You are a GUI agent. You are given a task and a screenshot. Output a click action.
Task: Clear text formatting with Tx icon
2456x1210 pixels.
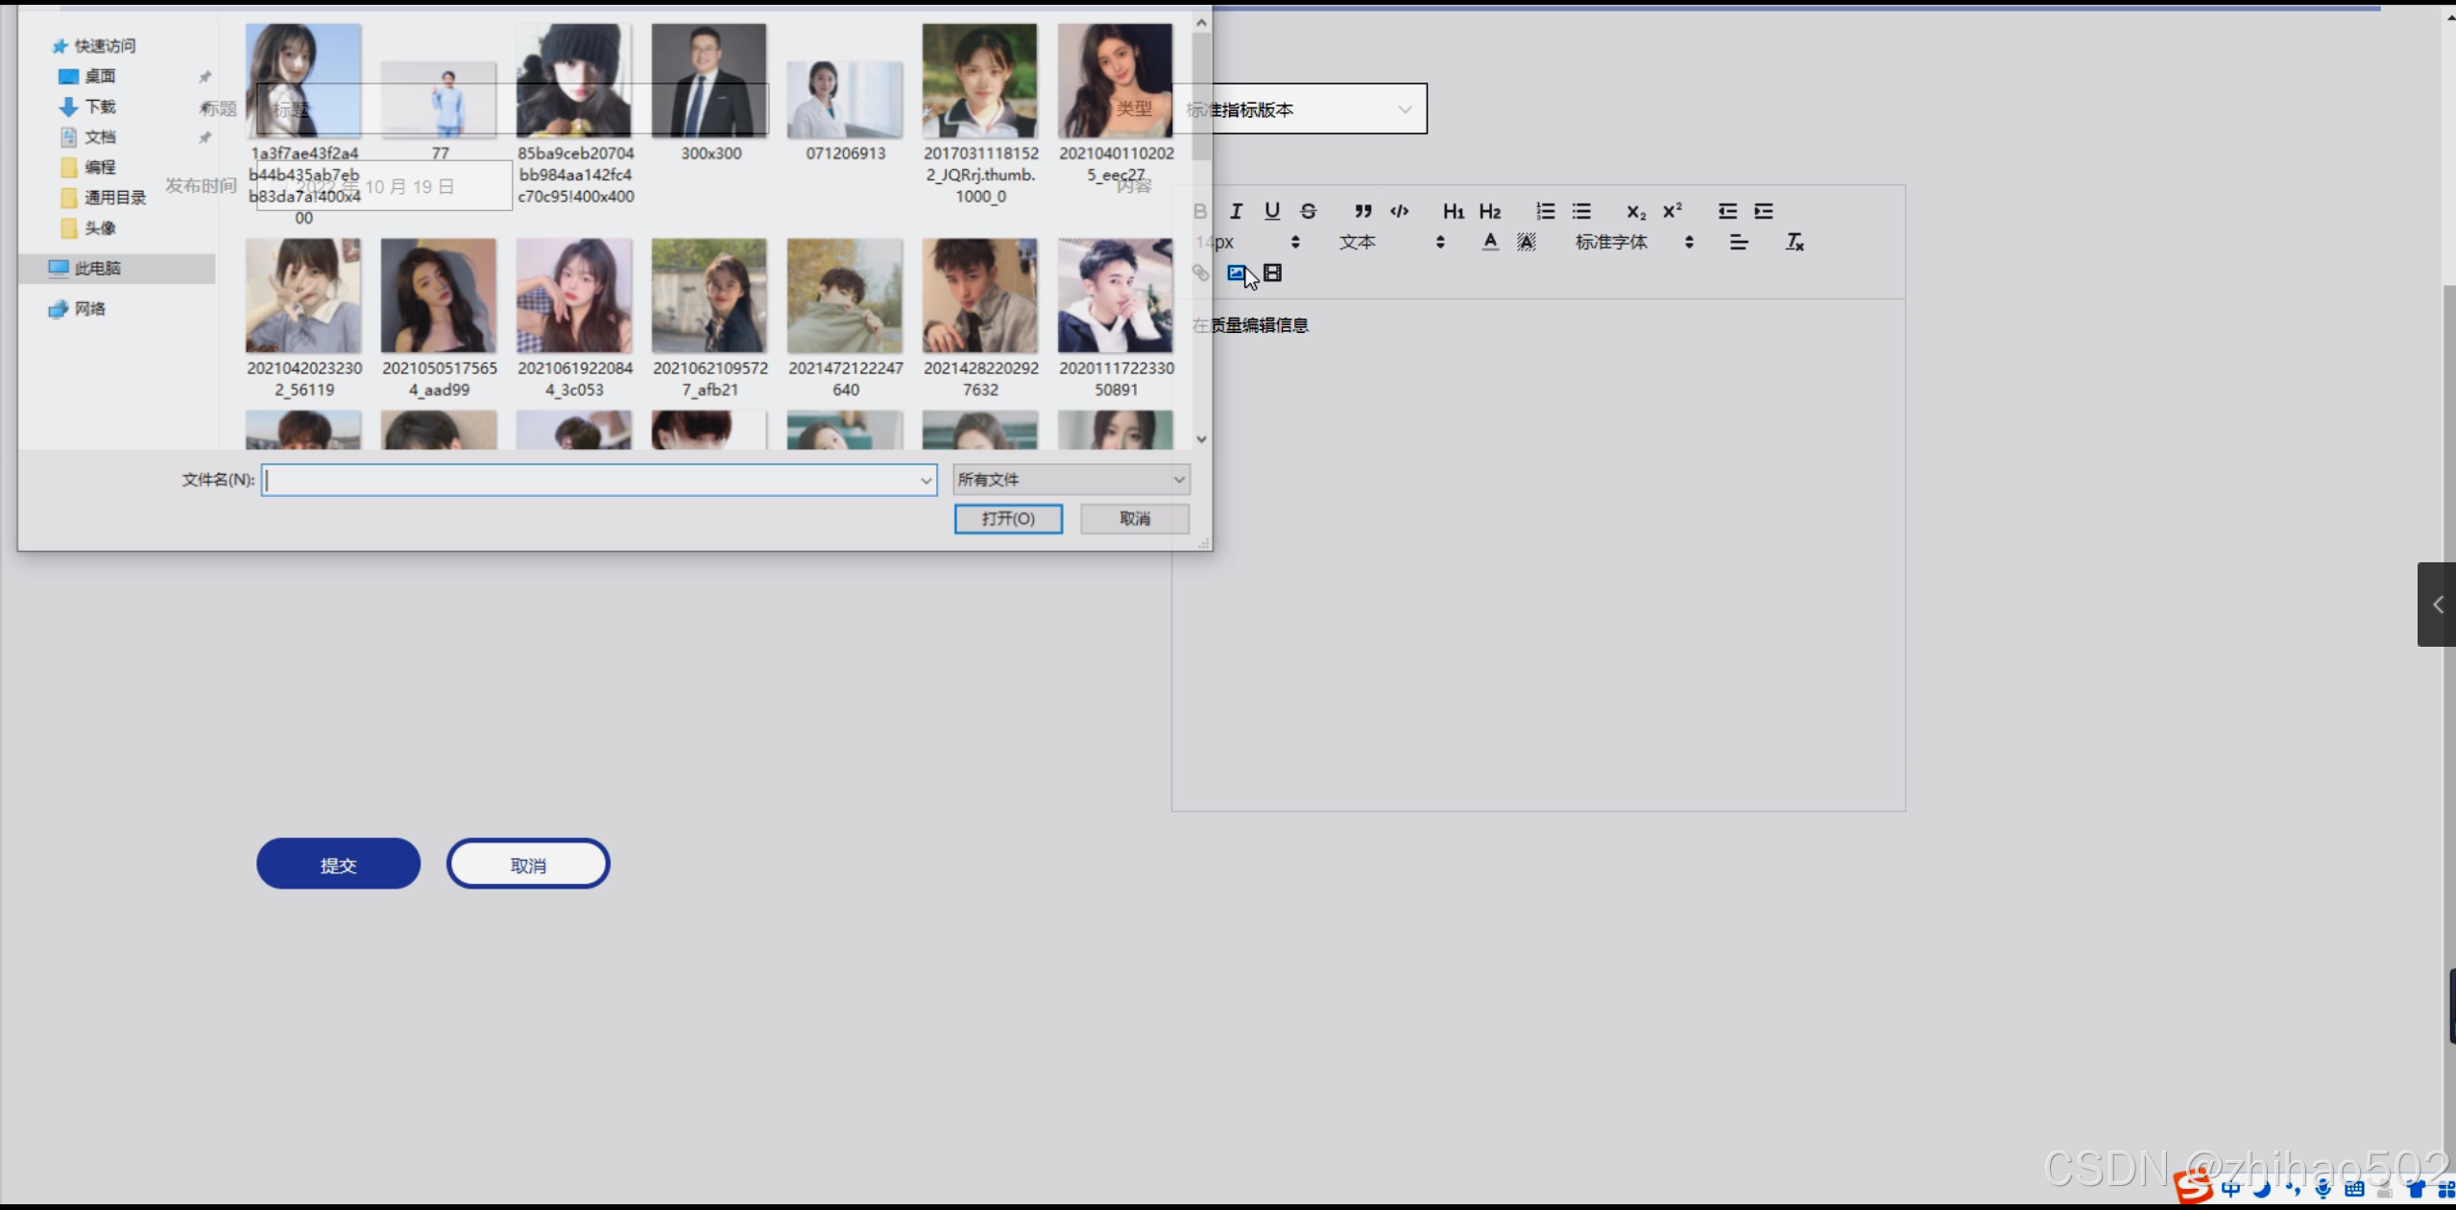[1794, 242]
